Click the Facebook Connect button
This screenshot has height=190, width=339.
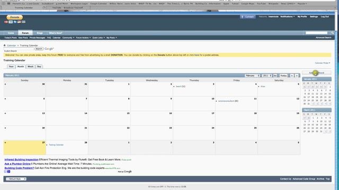coord(247,17)
